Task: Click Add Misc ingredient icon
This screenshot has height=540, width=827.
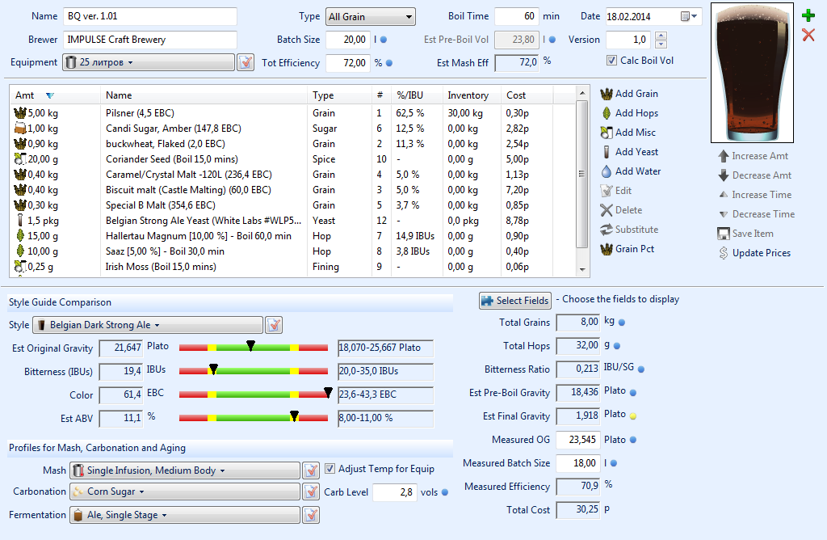Action: click(607, 133)
